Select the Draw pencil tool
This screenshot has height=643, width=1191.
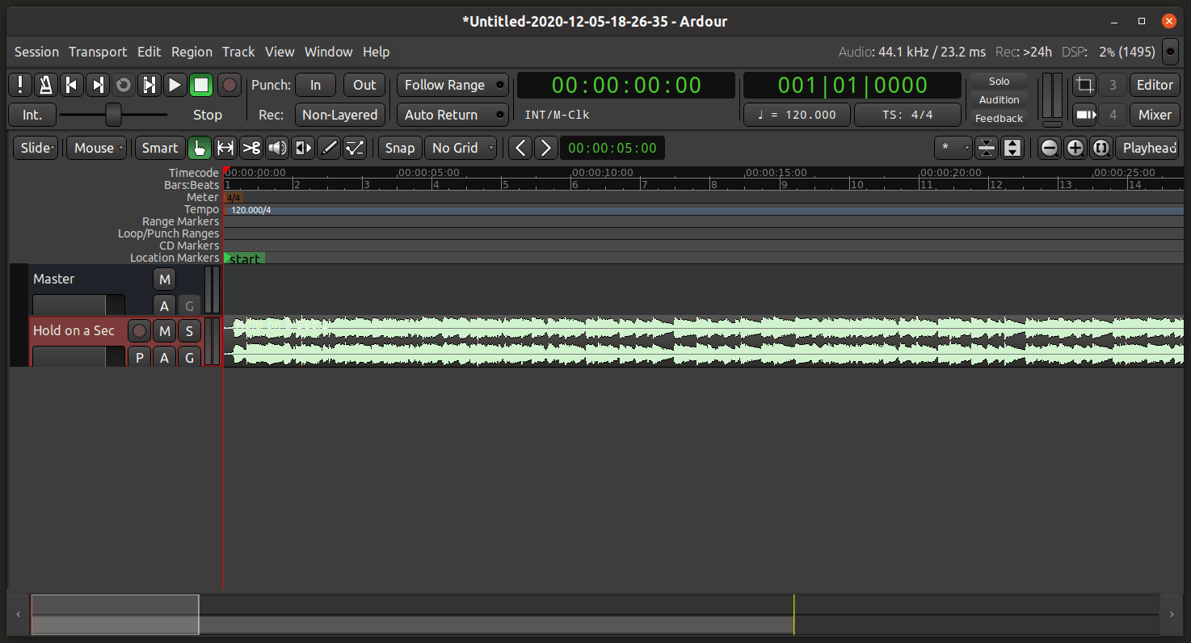(x=329, y=148)
